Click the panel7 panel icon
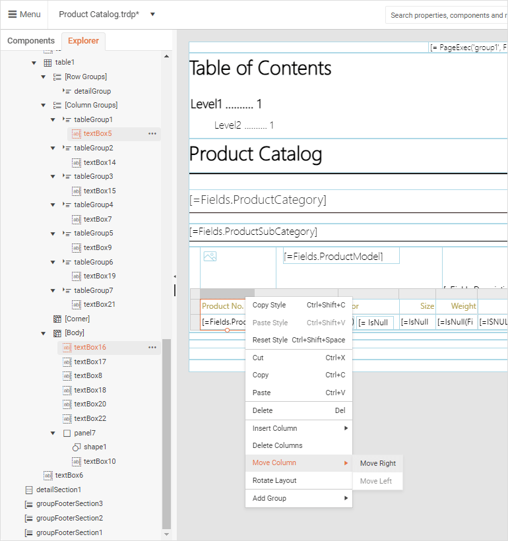Image resolution: width=508 pixels, height=541 pixels. (x=67, y=433)
